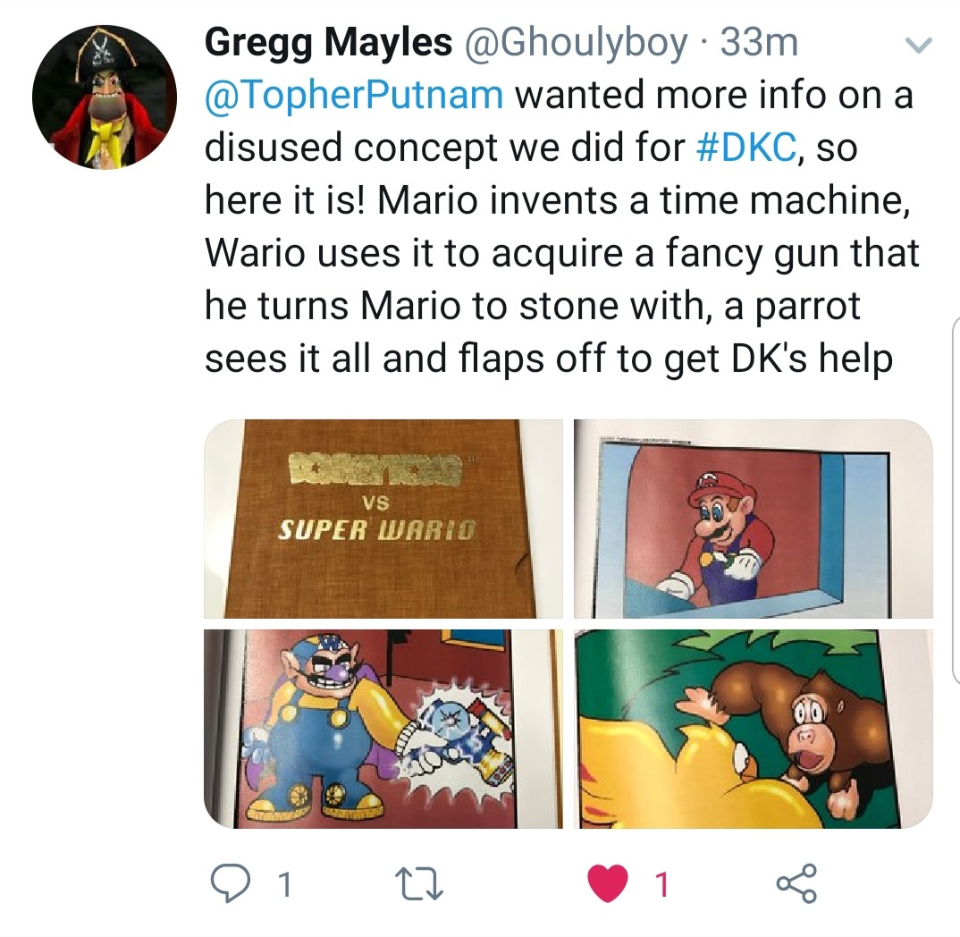Open the reply speech bubble icon
This screenshot has height=937, width=960.
[231, 883]
